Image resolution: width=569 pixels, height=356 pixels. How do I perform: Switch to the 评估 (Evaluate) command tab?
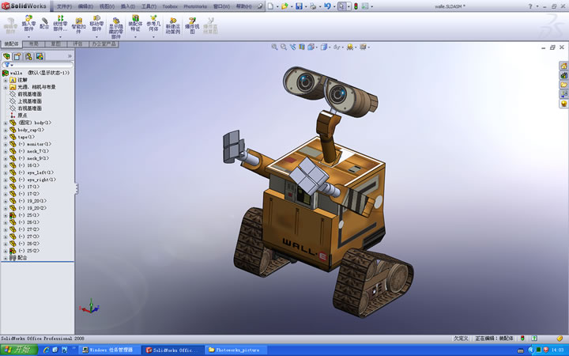click(77, 44)
